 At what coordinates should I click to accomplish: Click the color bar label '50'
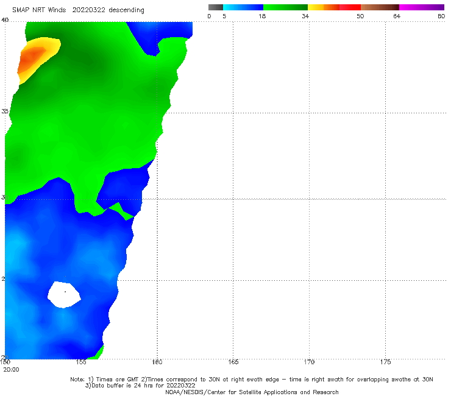360,16
